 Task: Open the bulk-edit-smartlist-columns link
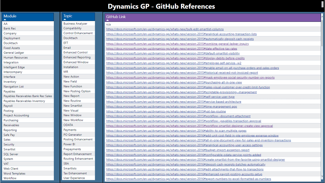pos(165,29)
